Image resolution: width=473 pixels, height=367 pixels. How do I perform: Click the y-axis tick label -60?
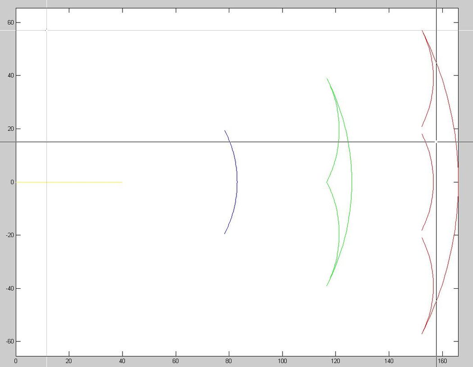[9, 341]
